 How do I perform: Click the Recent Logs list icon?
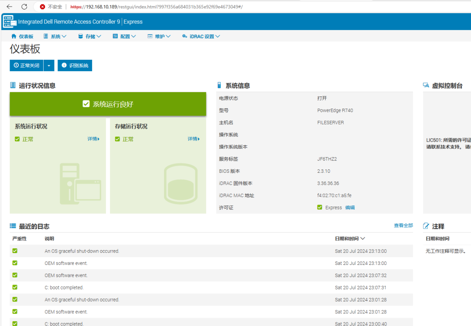(x=13, y=226)
